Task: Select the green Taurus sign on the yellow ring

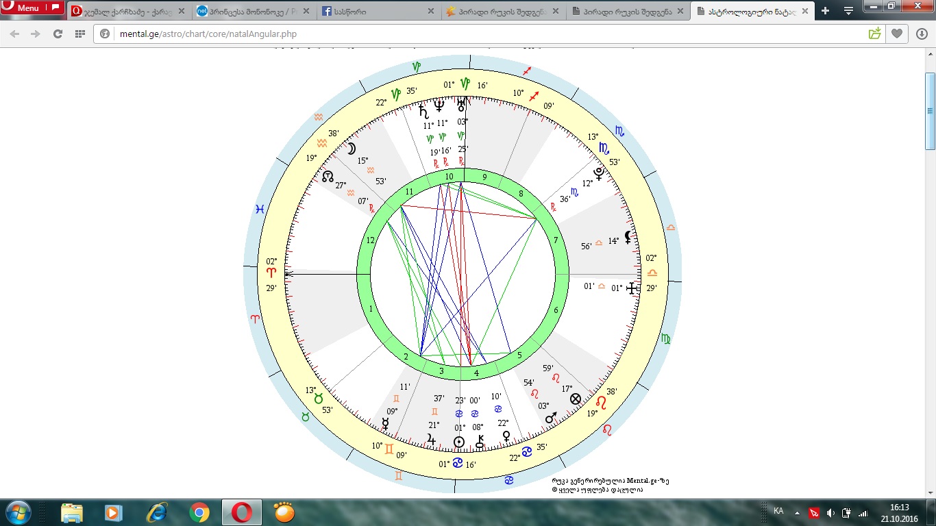Action: tap(318, 399)
